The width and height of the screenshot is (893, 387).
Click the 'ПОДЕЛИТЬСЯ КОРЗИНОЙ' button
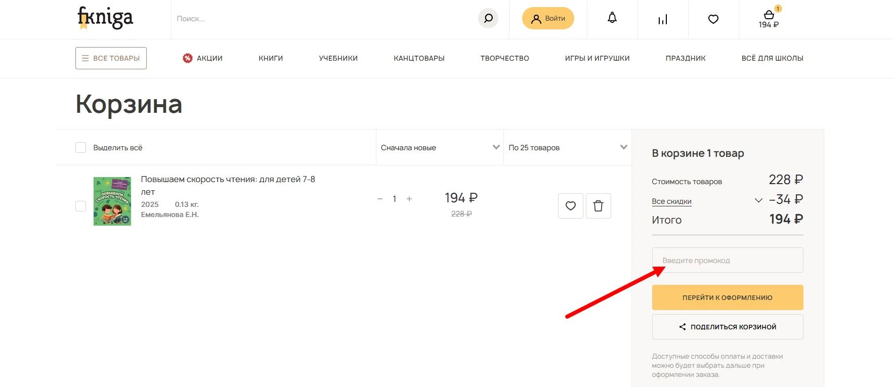(x=727, y=327)
